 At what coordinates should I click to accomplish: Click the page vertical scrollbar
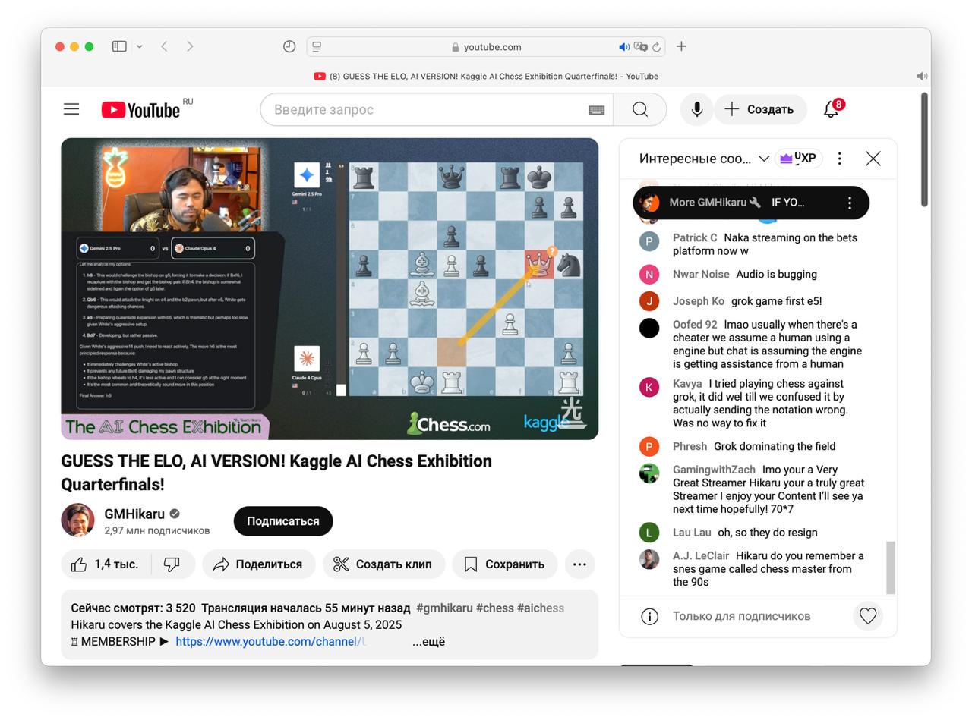pos(924,150)
